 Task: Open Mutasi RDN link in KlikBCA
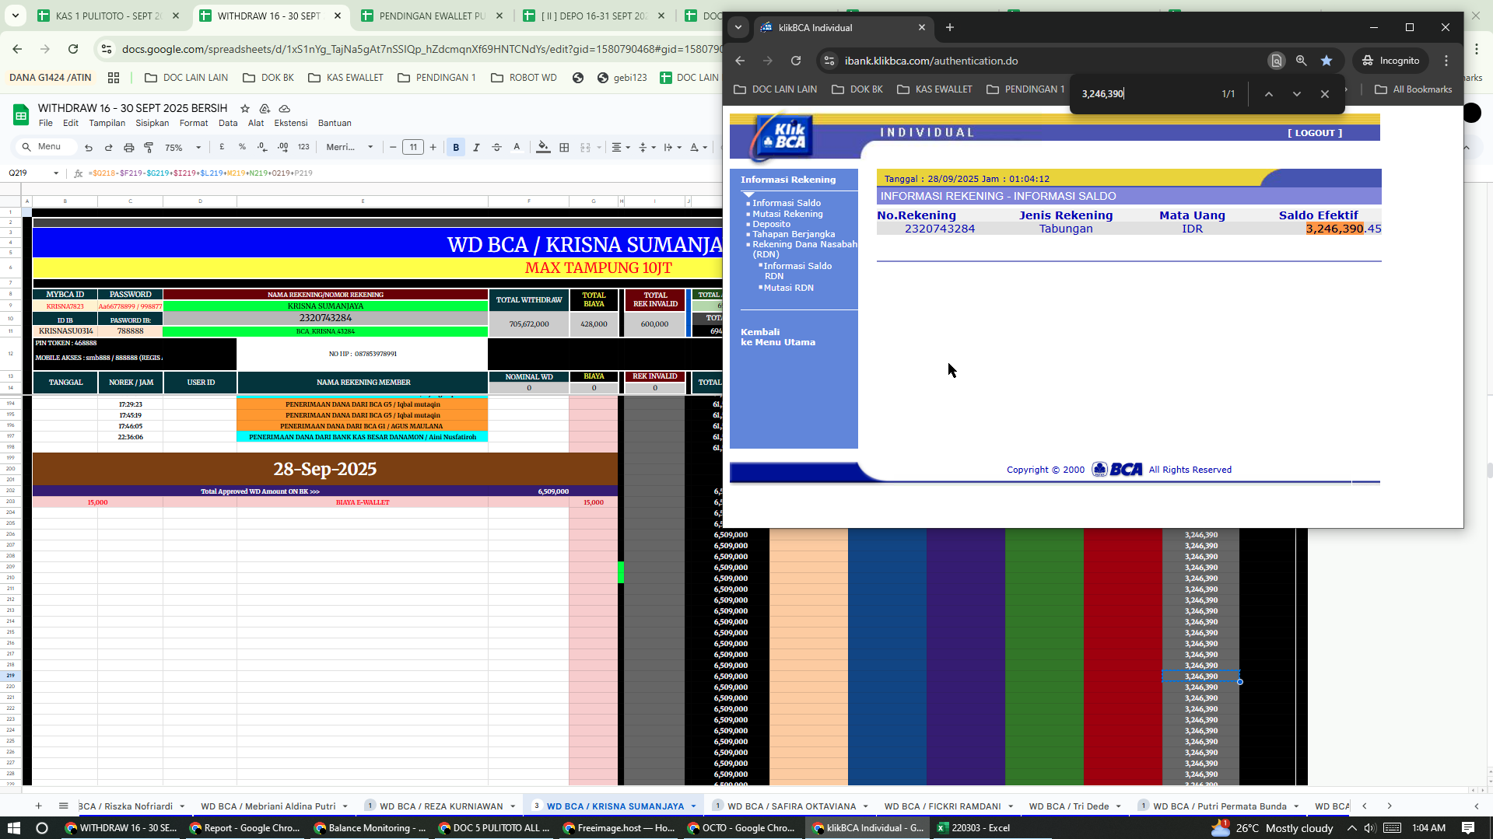pyautogui.click(x=788, y=288)
